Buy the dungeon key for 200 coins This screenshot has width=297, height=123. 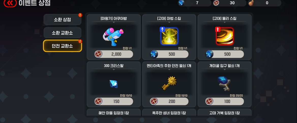click(x=169, y=101)
